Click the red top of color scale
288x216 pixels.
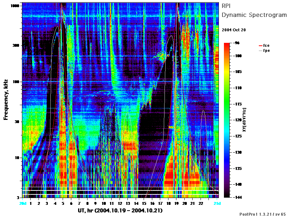tap(227, 44)
